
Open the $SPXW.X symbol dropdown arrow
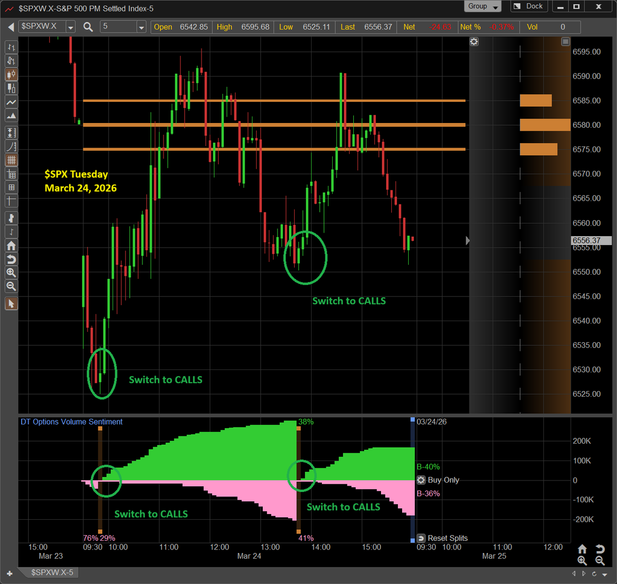click(71, 27)
